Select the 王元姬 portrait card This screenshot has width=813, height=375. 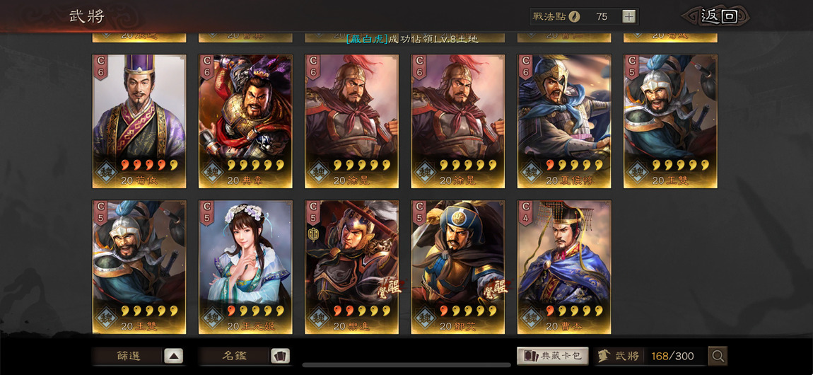tap(245, 267)
